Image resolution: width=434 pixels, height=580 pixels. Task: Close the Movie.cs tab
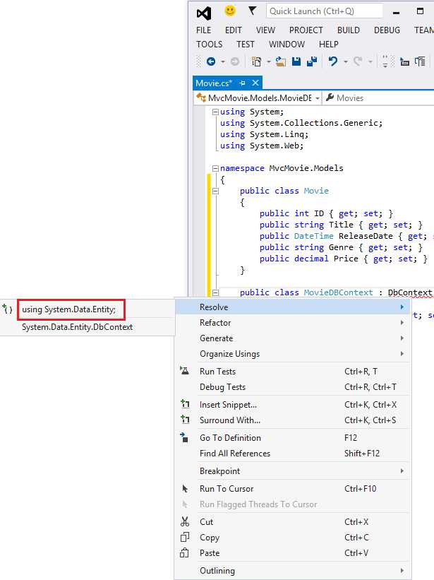[255, 83]
